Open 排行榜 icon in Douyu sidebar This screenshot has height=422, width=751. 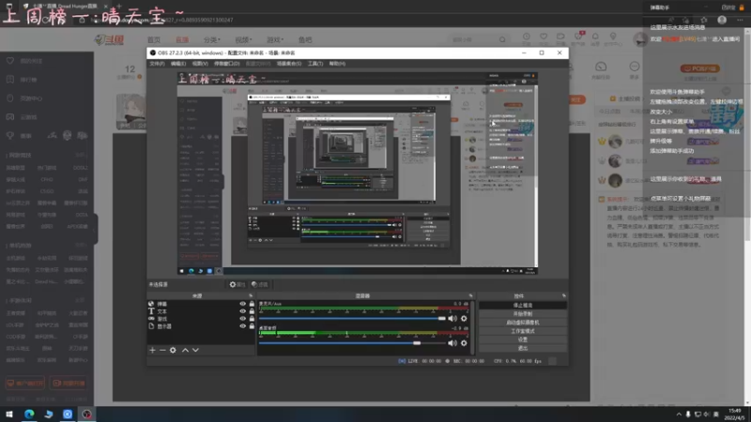(x=10, y=80)
